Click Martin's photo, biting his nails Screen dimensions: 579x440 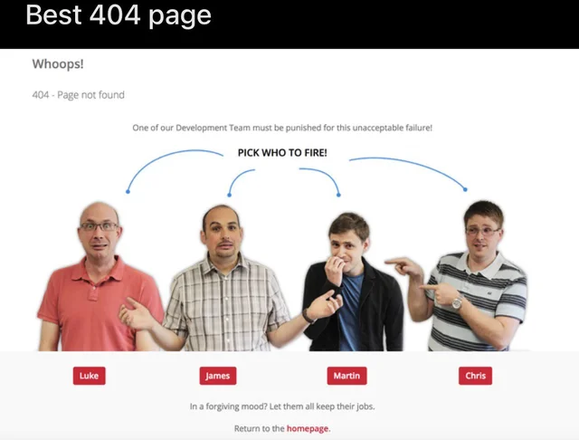coord(353,282)
